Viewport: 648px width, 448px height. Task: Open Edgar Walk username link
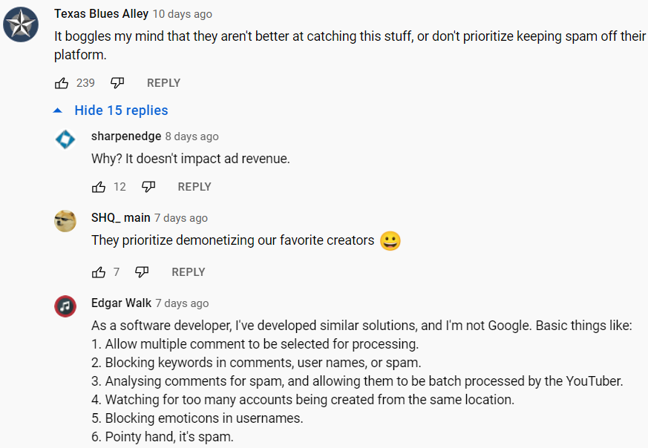click(x=121, y=303)
